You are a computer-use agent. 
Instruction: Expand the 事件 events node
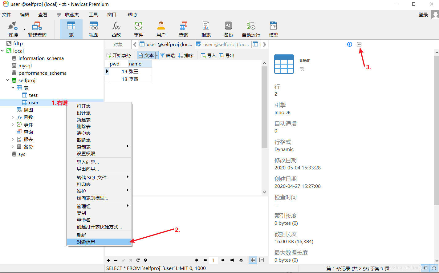13,125
